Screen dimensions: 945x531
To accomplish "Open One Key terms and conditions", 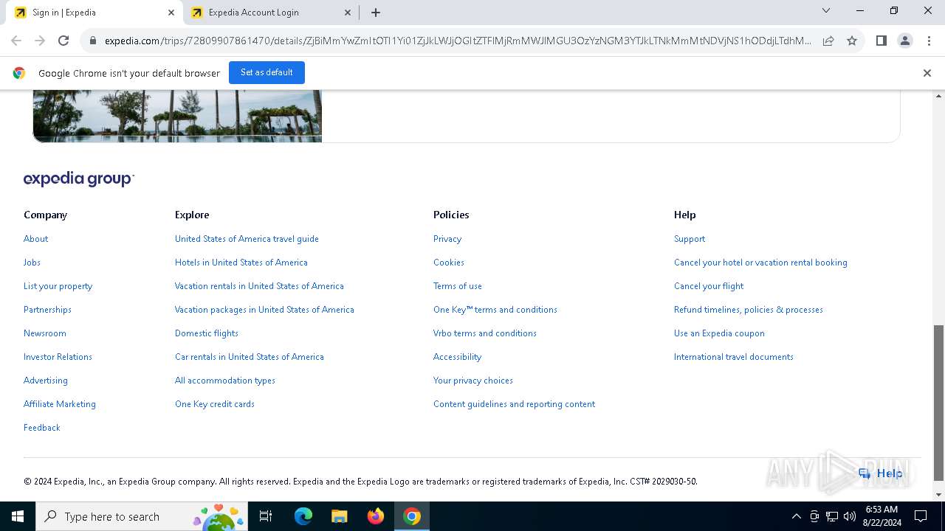I will point(495,310).
